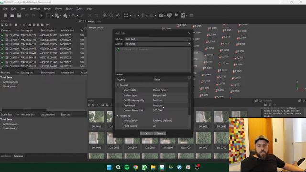Click the redo arrow icon
Screen dimensions: 306x172
click(x=33, y=15)
